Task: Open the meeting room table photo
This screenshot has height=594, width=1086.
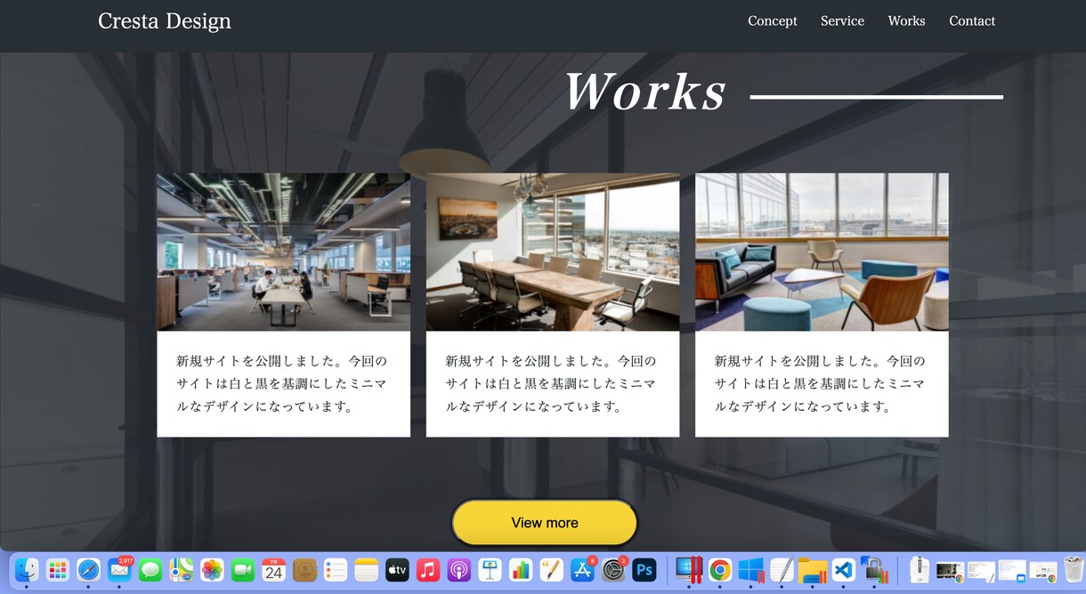Action: tap(553, 252)
